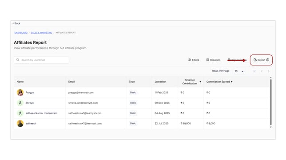Click the Email column header
286x160 pixels.
click(71, 82)
